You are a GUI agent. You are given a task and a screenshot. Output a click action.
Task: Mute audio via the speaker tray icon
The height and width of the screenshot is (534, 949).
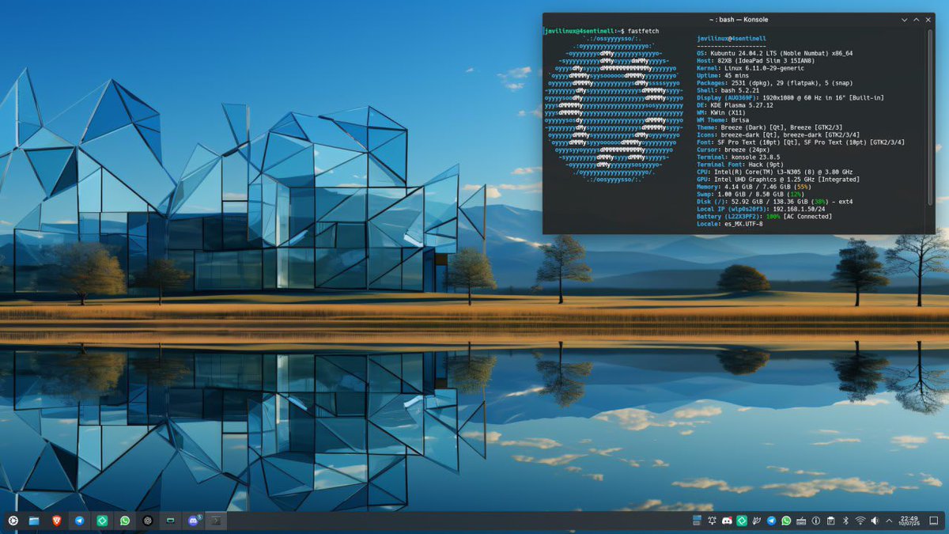[874, 521]
